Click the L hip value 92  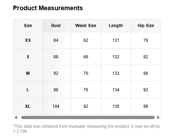(x=146, y=90)
